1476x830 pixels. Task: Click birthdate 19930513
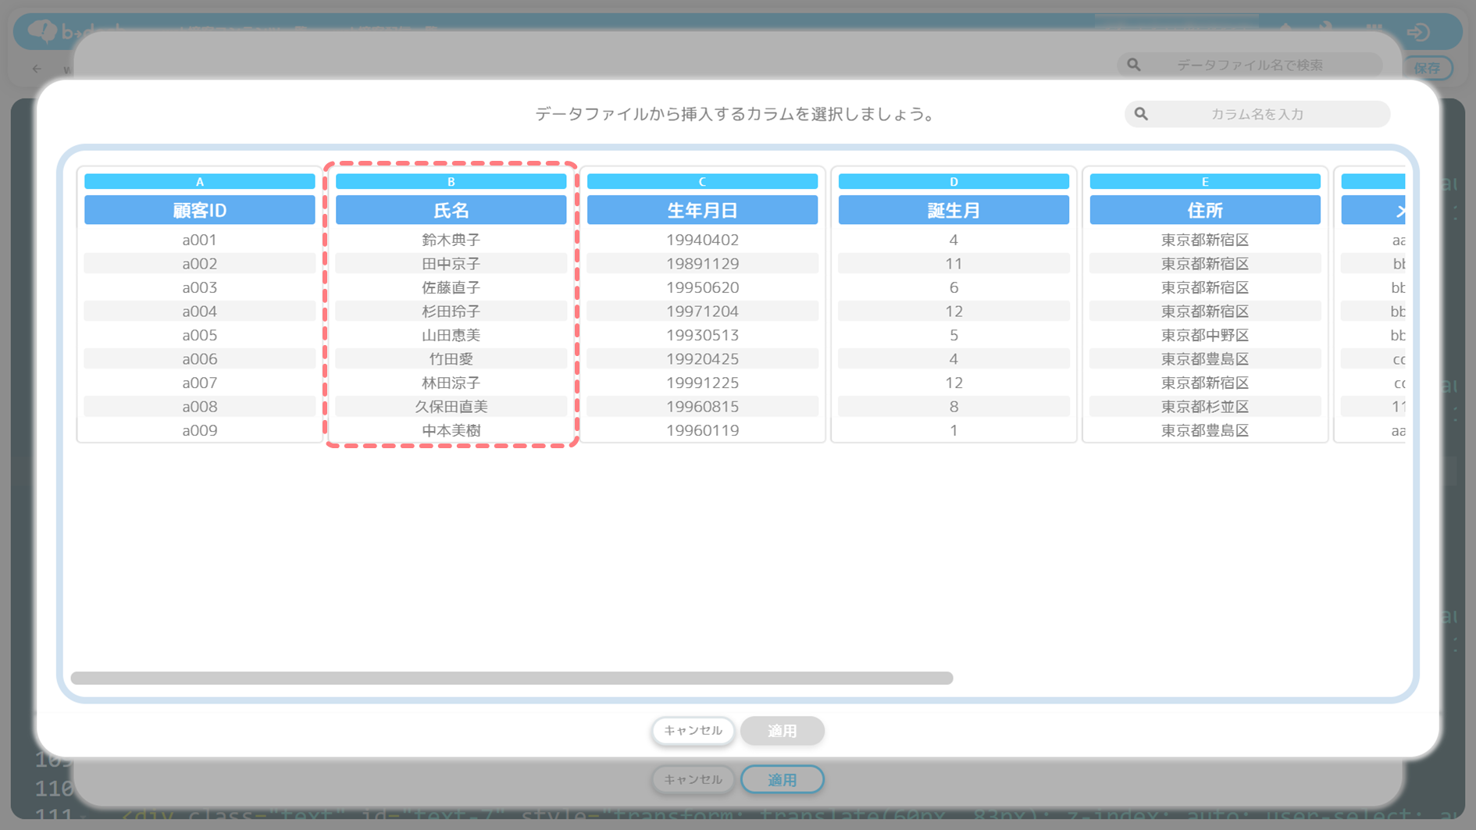click(x=703, y=335)
